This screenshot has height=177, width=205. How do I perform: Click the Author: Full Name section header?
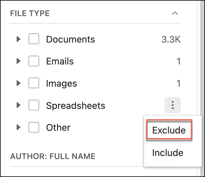click(53, 156)
